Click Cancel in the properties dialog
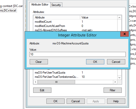The width and height of the screenshot is (136, 109). click(x=76, y=101)
